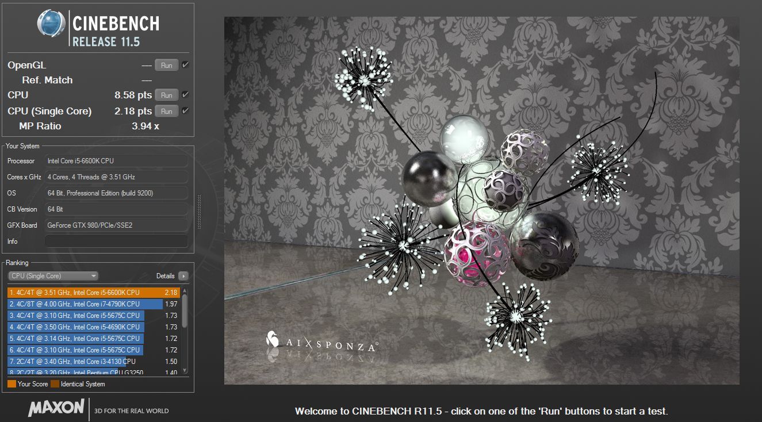
Task: Open ranking Details arrow button
Action: click(183, 276)
